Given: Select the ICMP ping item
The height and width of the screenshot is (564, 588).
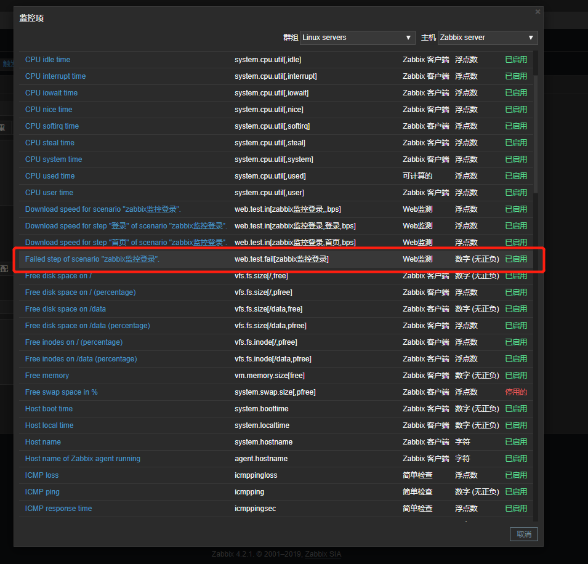Looking at the screenshot, I should click(42, 492).
